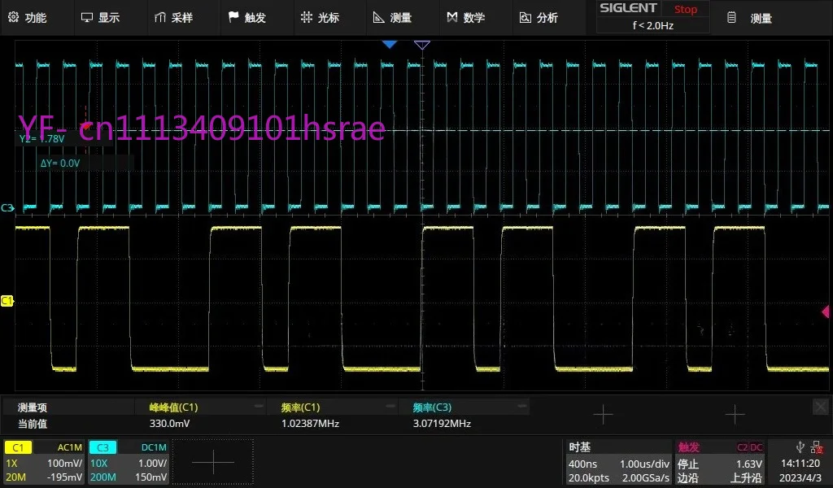Close the measurement bar with the X
Viewport: 833px width, 488px height.
(820, 407)
